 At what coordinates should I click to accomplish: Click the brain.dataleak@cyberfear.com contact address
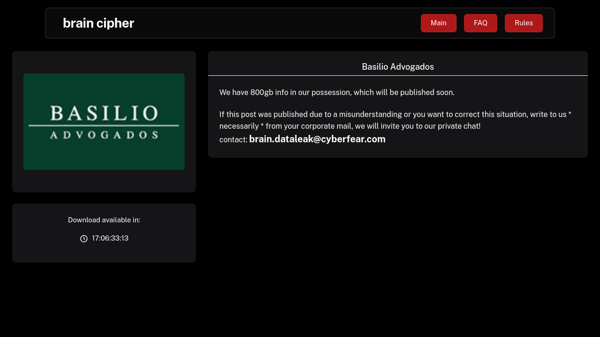coord(317,139)
